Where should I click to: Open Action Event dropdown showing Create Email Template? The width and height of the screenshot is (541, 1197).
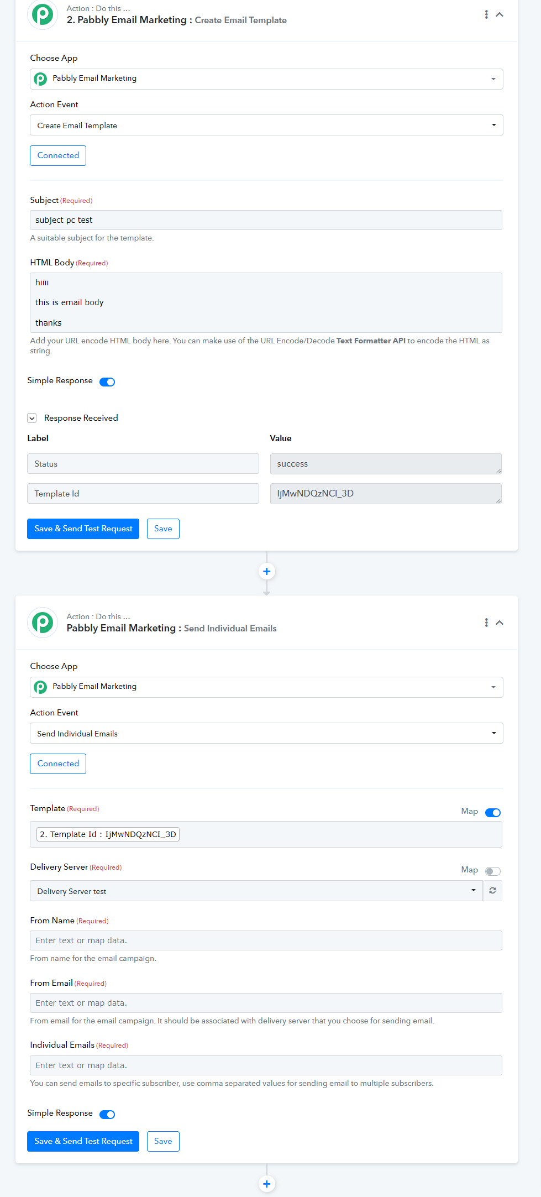click(x=266, y=125)
